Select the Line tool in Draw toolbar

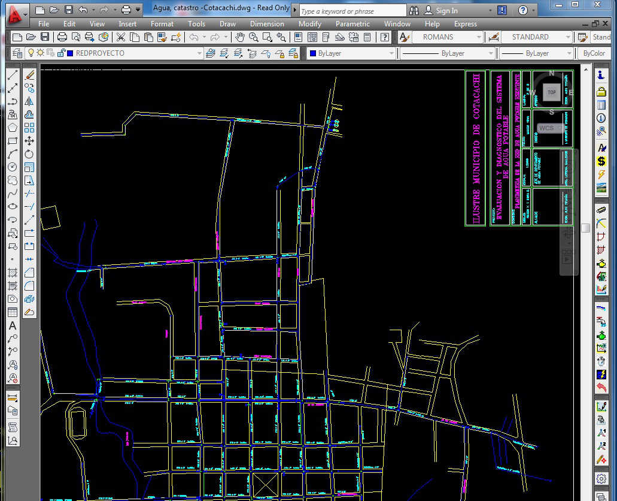click(13, 75)
